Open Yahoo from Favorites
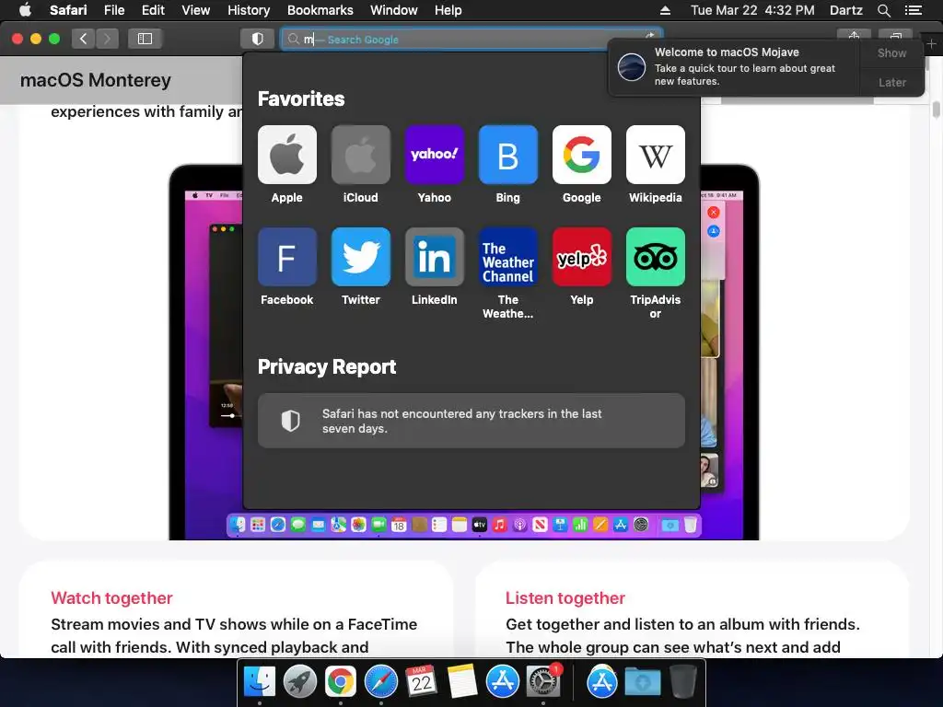Image resolution: width=943 pixels, height=707 pixels. (x=435, y=155)
